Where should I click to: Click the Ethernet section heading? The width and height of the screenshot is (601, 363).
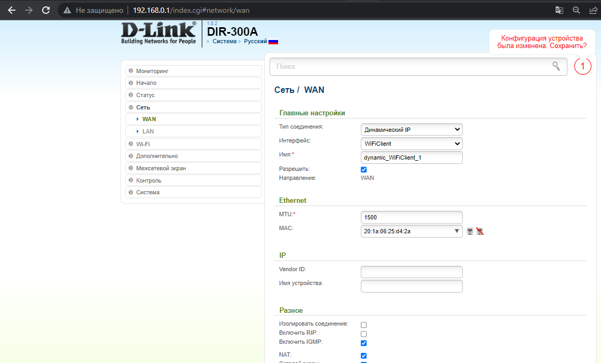[292, 201]
